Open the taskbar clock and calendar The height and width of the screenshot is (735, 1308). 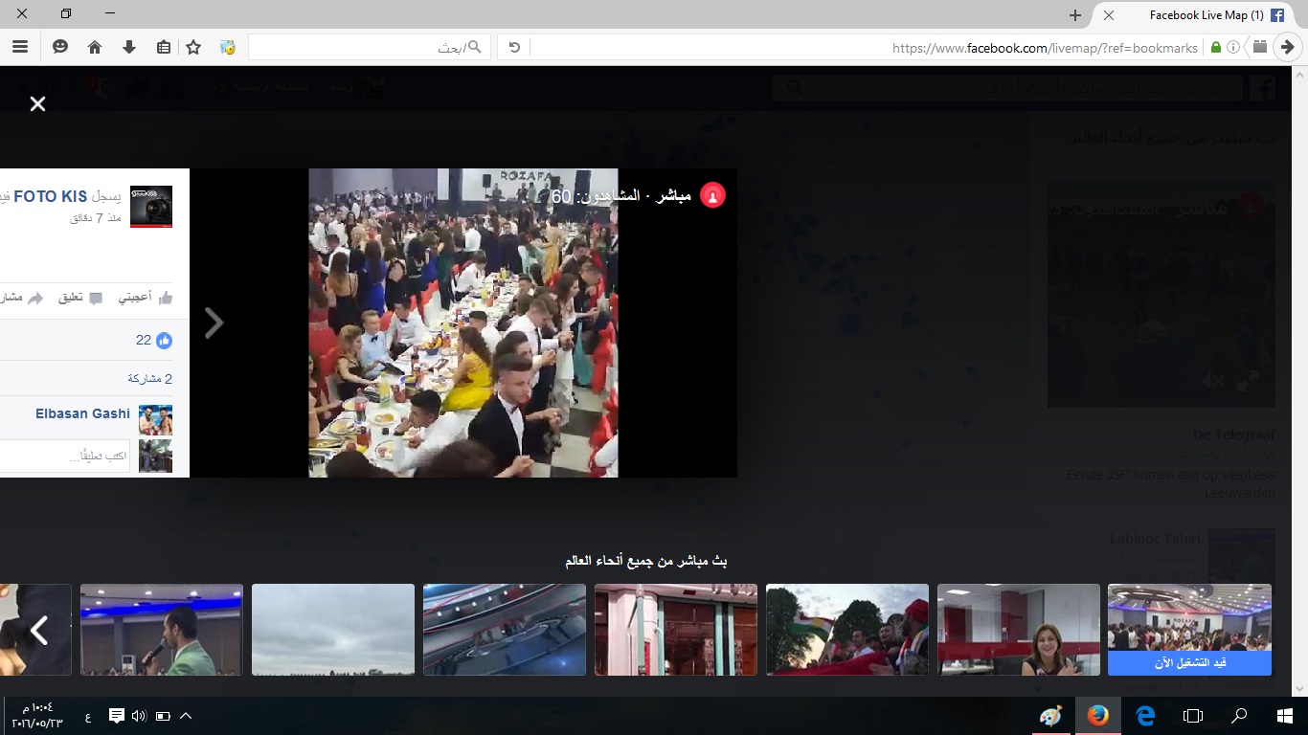36,715
